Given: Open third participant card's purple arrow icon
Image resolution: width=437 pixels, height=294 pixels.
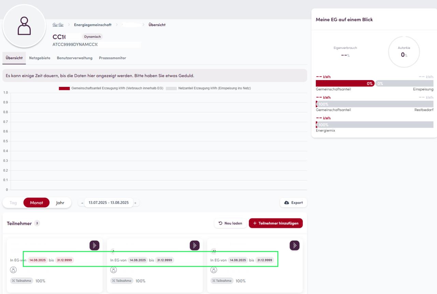Looking at the screenshot, I should [x=294, y=245].
